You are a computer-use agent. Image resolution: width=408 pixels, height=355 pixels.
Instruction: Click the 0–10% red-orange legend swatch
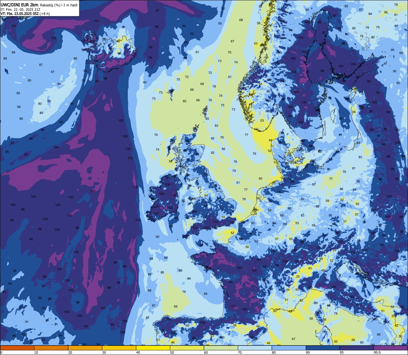(17, 348)
